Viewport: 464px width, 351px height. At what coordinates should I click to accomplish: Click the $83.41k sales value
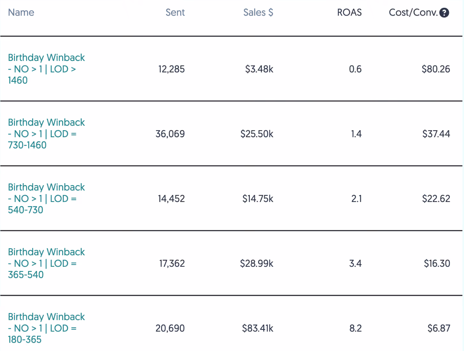click(257, 328)
